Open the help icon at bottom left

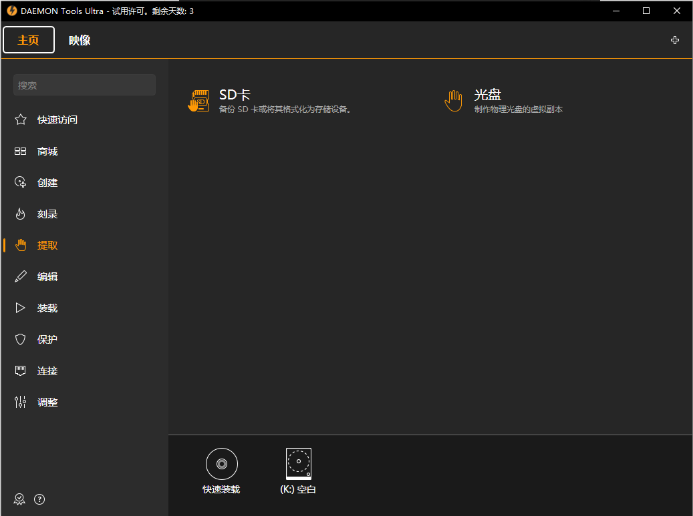pos(39,499)
